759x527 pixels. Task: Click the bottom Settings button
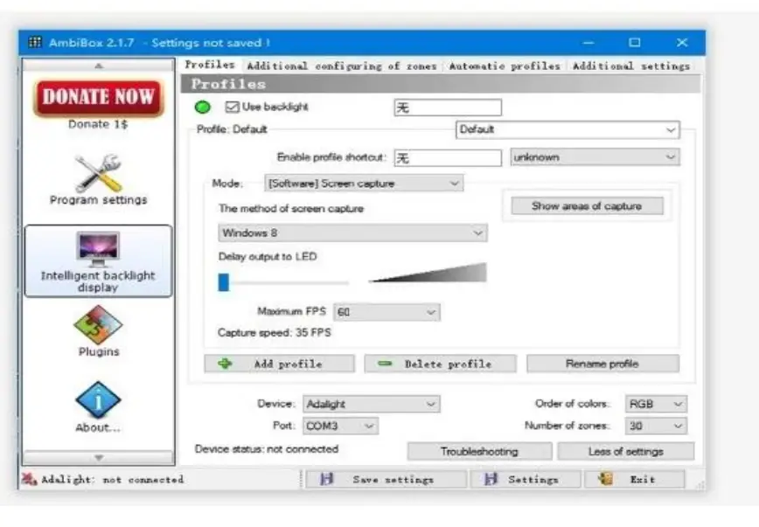tap(526, 480)
